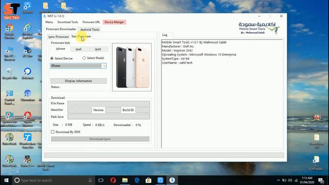329x185 pixels.
Task: Expand the iPhone device dropdown
Action: [x=104, y=66]
